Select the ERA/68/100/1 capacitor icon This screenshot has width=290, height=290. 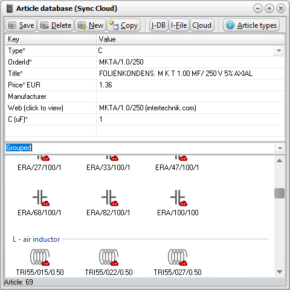pos(41,198)
